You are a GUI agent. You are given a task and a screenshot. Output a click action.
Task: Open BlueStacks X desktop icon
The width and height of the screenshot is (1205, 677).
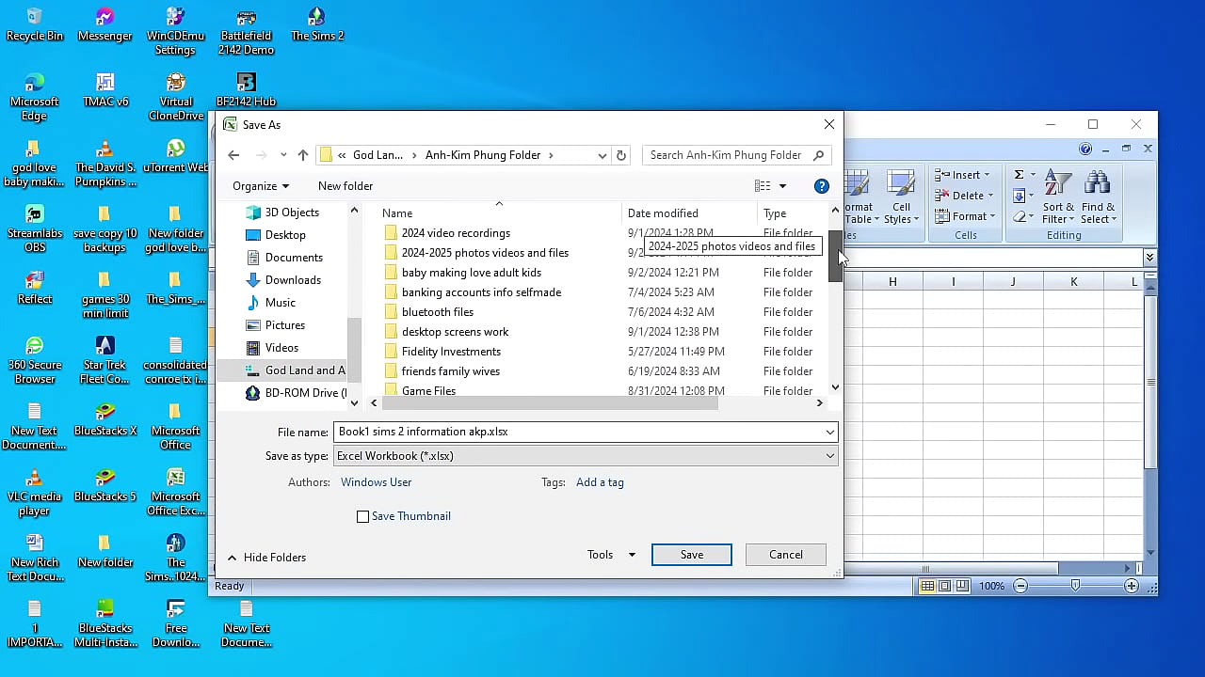104,420
